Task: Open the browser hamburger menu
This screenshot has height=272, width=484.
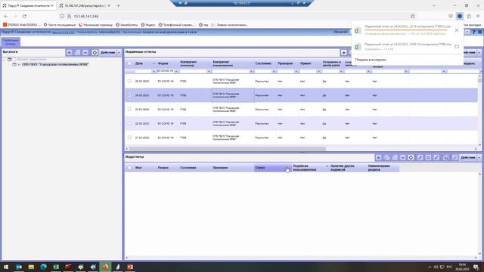Action: [478, 16]
